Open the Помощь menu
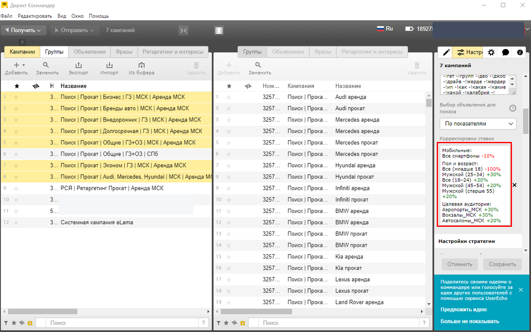The height and width of the screenshot is (332, 531). [99, 16]
